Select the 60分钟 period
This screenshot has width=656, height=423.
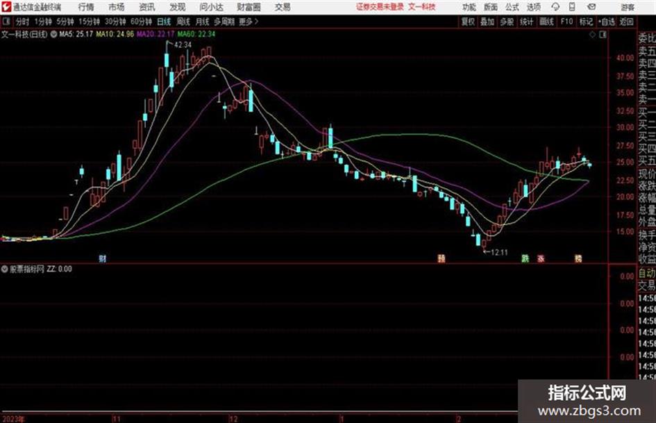(x=141, y=22)
